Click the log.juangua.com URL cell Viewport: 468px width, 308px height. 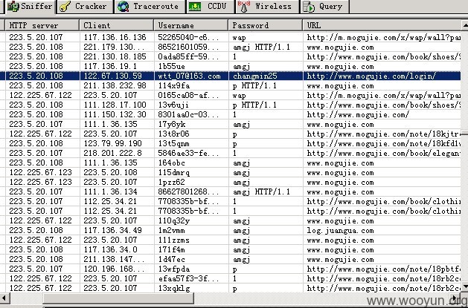pos(382,231)
